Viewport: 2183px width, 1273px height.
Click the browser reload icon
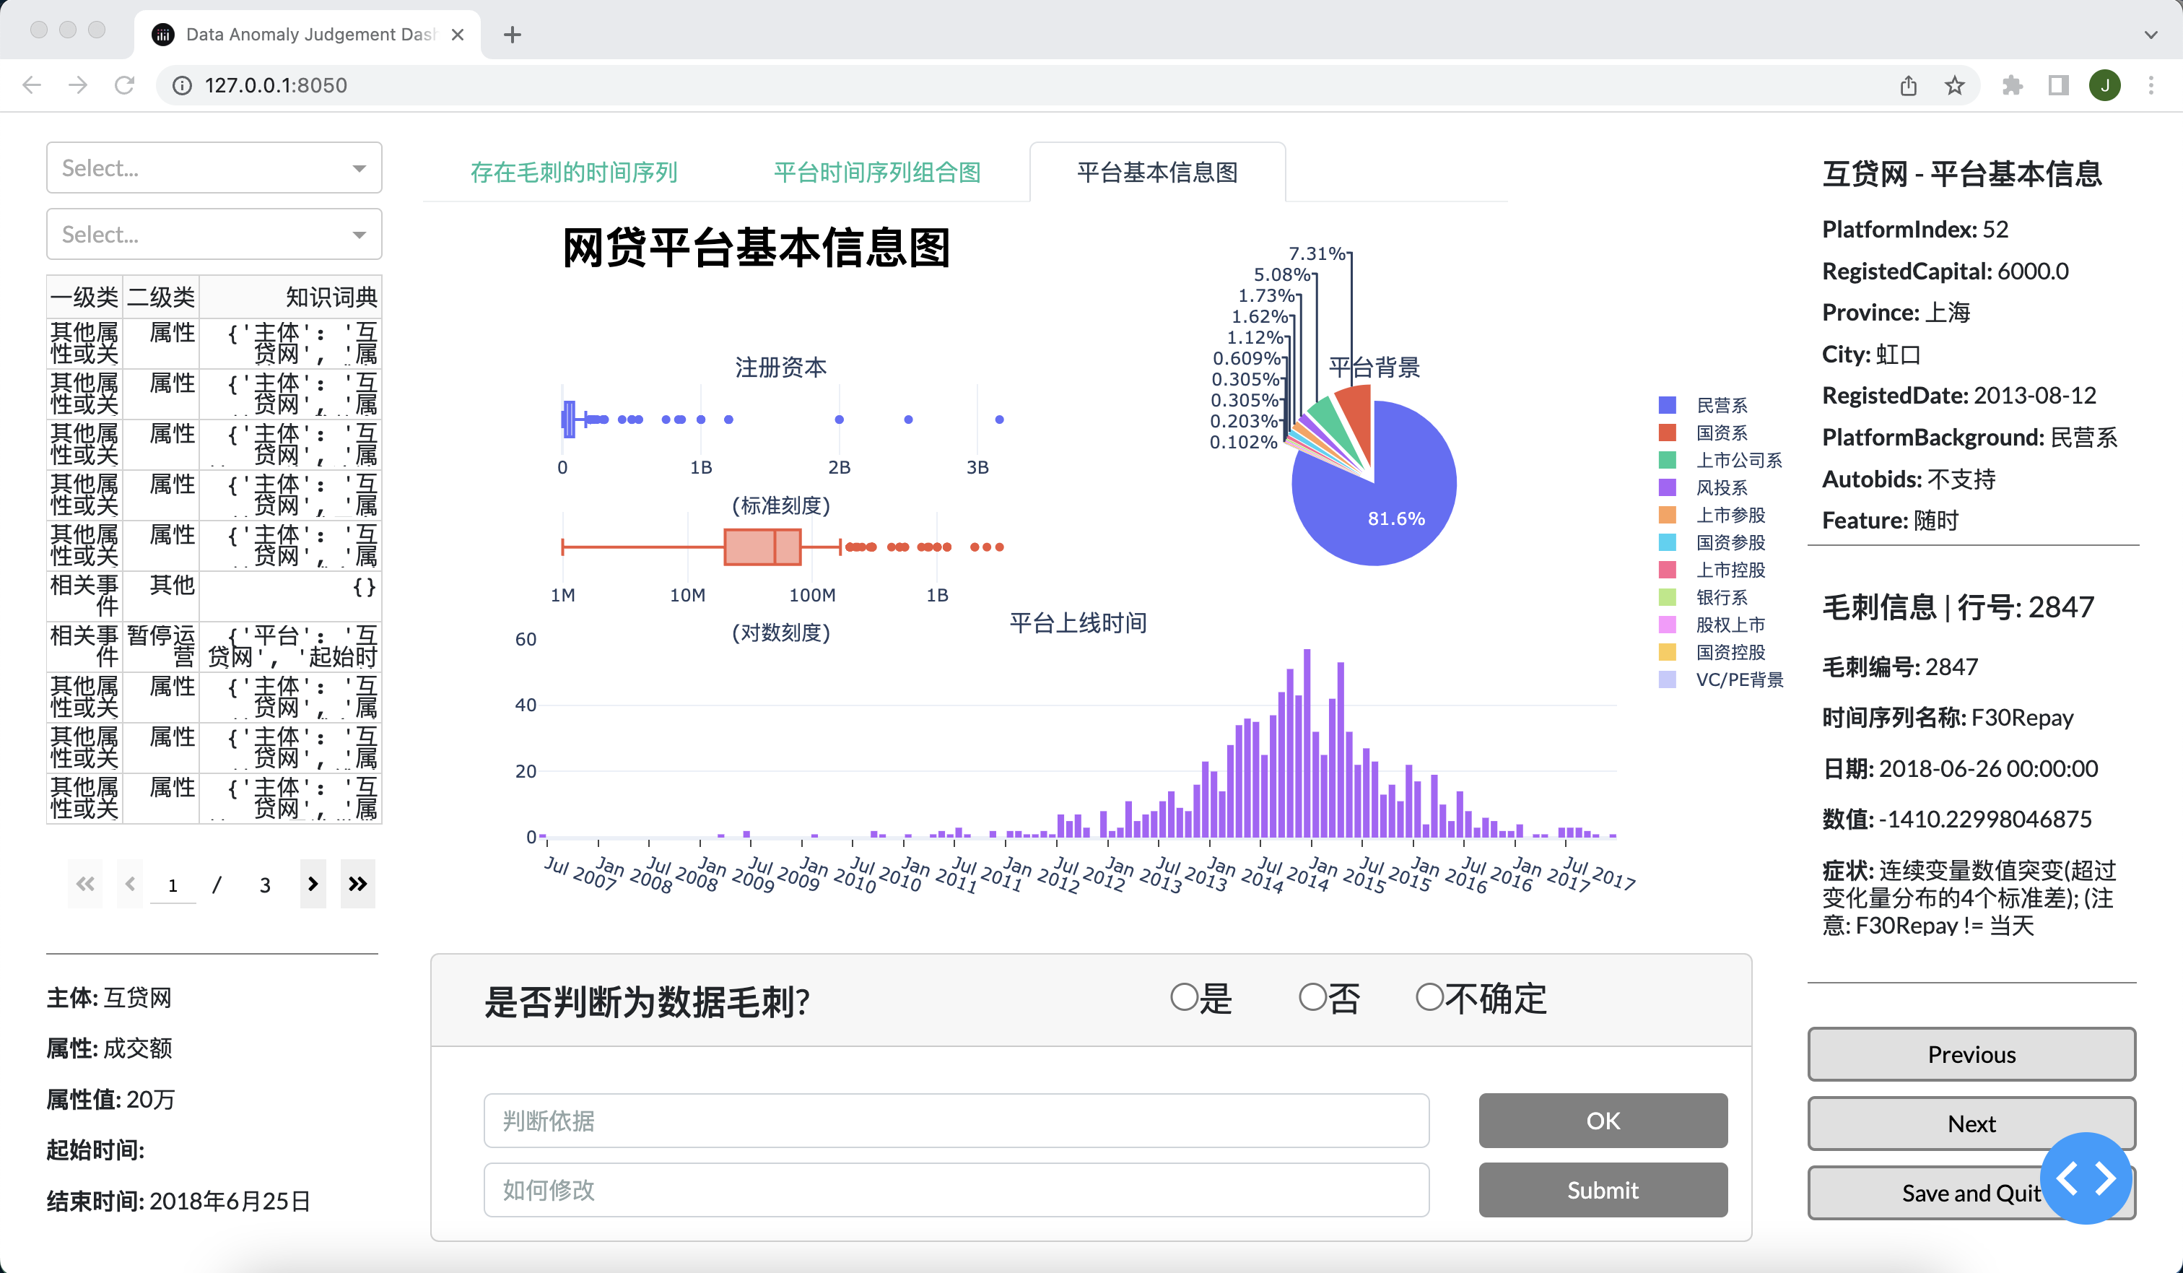coord(124,85)
